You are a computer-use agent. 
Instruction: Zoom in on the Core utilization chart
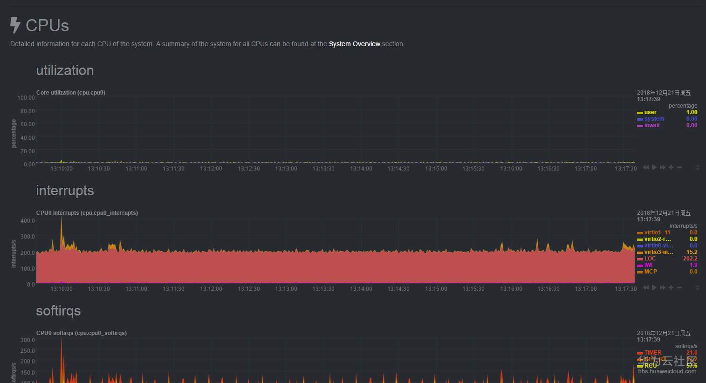(671, 167)
